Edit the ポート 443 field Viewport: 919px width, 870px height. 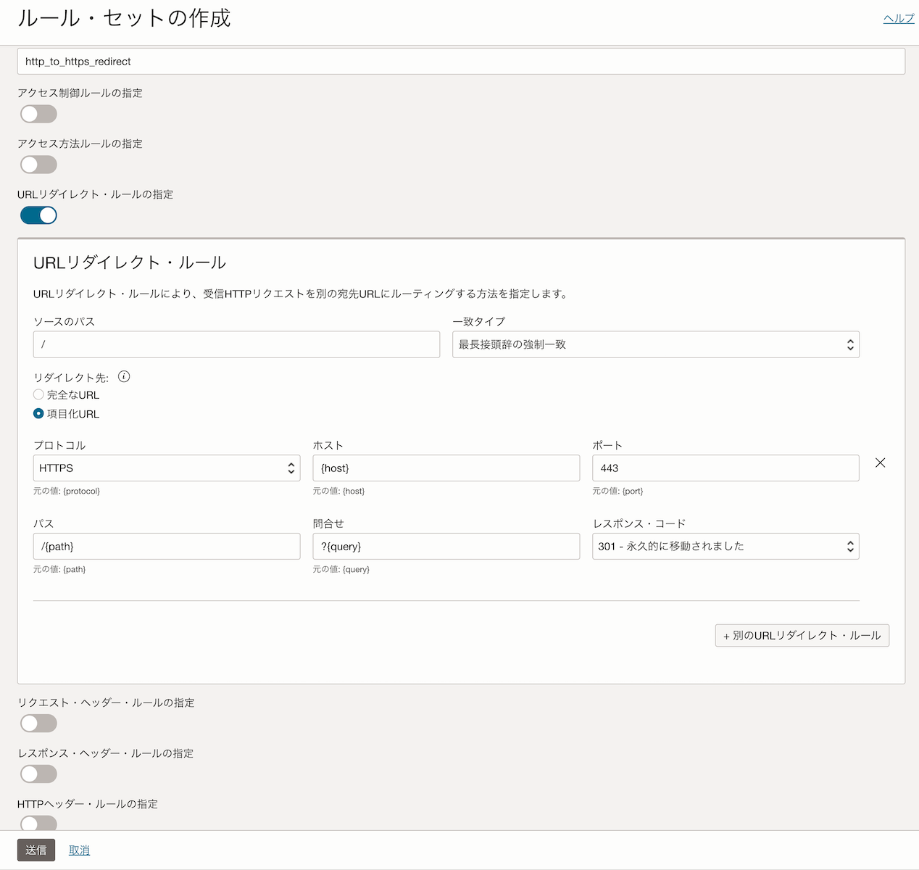[725, 468]
